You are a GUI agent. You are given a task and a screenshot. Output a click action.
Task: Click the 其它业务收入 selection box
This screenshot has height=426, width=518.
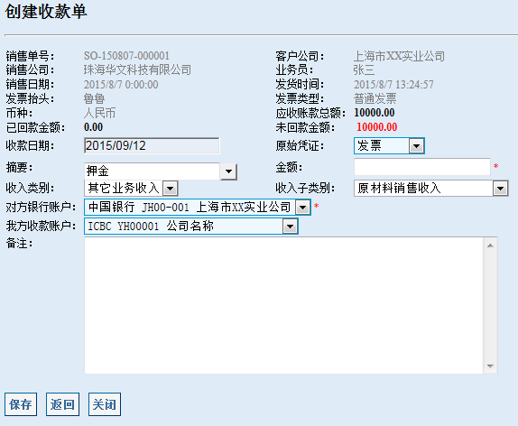pyautogui.click(x=125, y=189)
